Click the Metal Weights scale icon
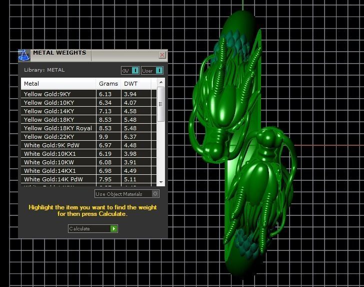This screenshot has width=364, height=287. (24, 56)
